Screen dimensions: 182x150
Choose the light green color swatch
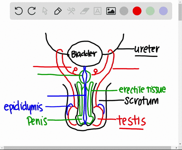[150, 11]
